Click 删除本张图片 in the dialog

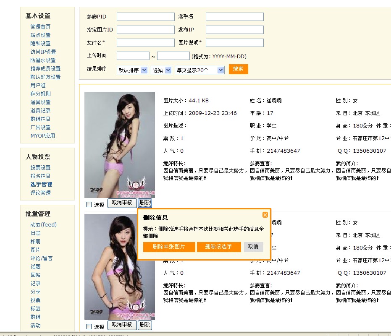point(169,247)
